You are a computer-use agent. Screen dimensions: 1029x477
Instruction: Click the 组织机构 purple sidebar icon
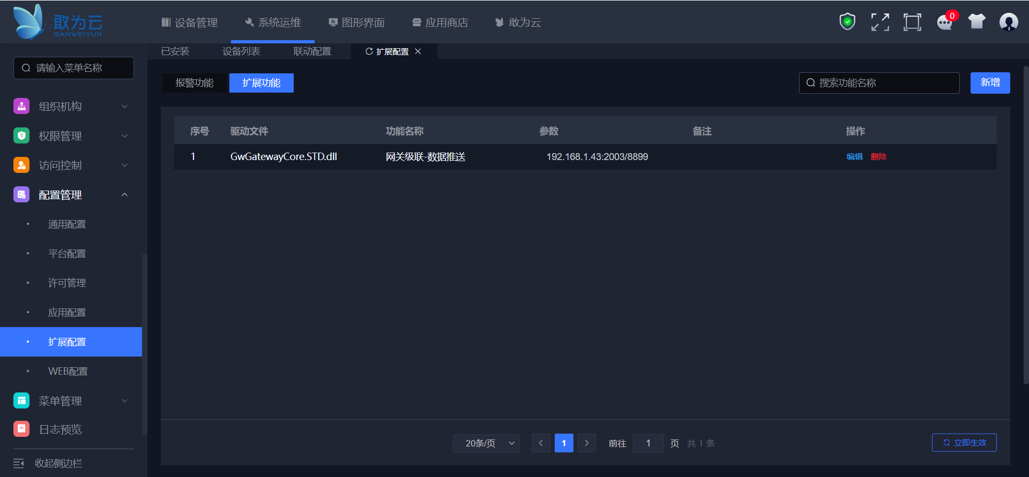21,106
